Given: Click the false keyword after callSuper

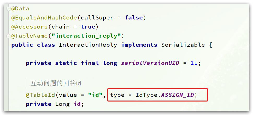Looking at the screenshot, I should 134,17.
